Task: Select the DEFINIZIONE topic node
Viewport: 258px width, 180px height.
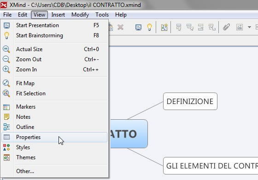Action: (190, 101)
